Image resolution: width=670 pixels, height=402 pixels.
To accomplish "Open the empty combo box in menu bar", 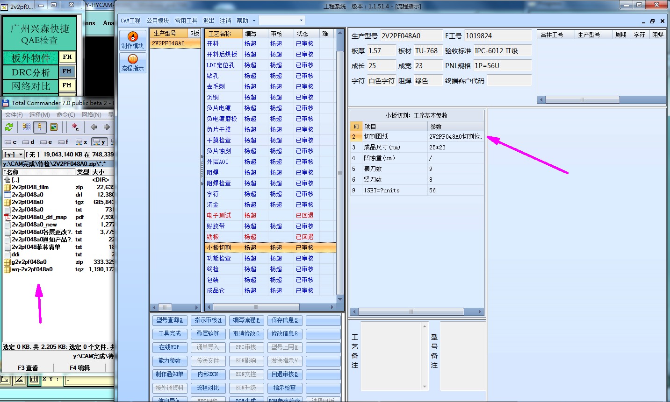I will (281, 21).
